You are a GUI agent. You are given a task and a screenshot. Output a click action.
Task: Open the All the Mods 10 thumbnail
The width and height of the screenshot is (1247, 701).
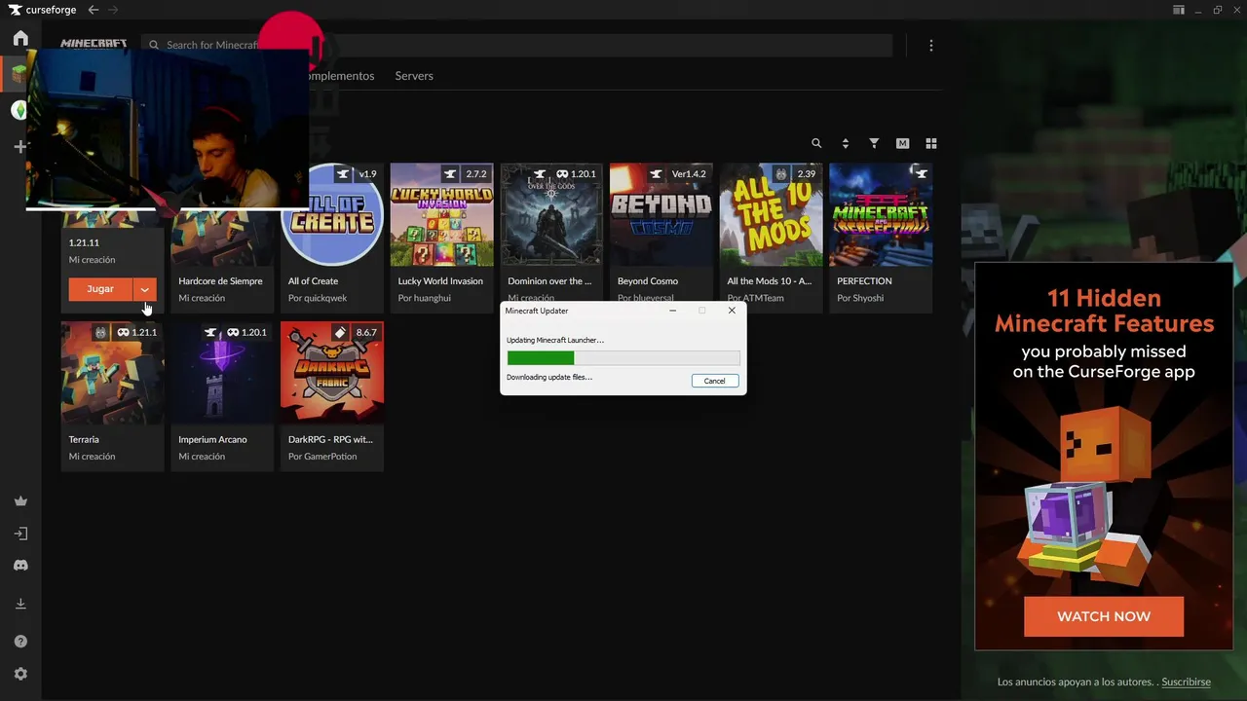coord(771,215)
